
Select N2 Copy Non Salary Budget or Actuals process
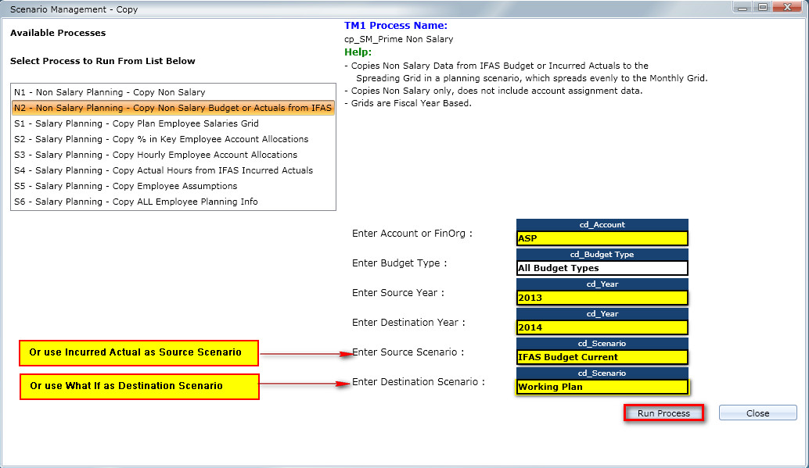click(x=173, y=108)
